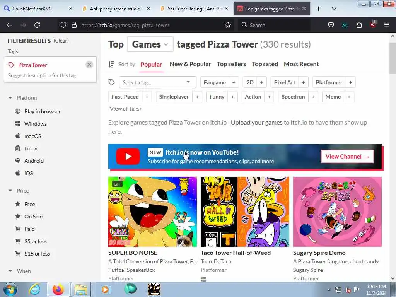The image size is (396, 297).
Task: Open Sugary Spire Demo thumbnail
Action: [337, 212]
